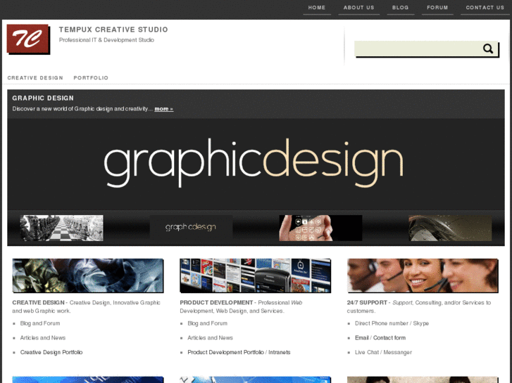Click 'Articles and News' under Product Development
This screenshot has width=512, height=383.
(210, 338)
